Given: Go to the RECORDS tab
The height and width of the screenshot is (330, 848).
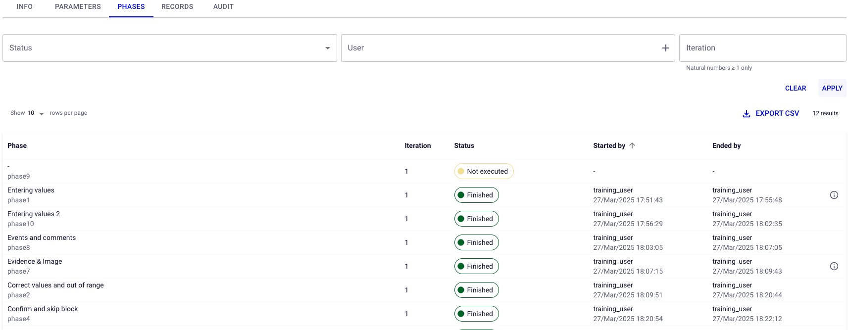Looking at the screenshot, I should point(177,7).
